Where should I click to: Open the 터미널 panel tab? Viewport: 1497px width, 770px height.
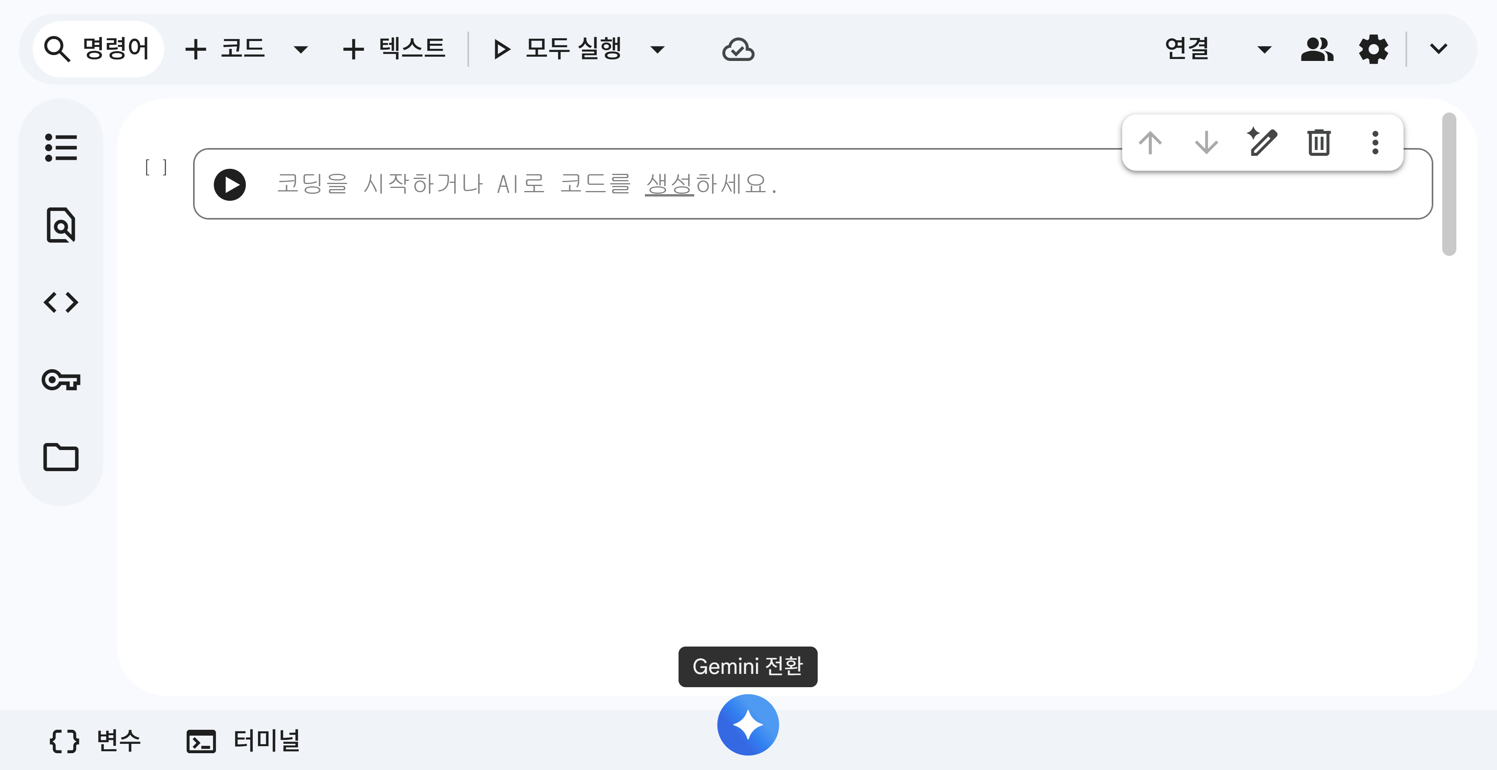pyautogui.click(x=243, y=741)
